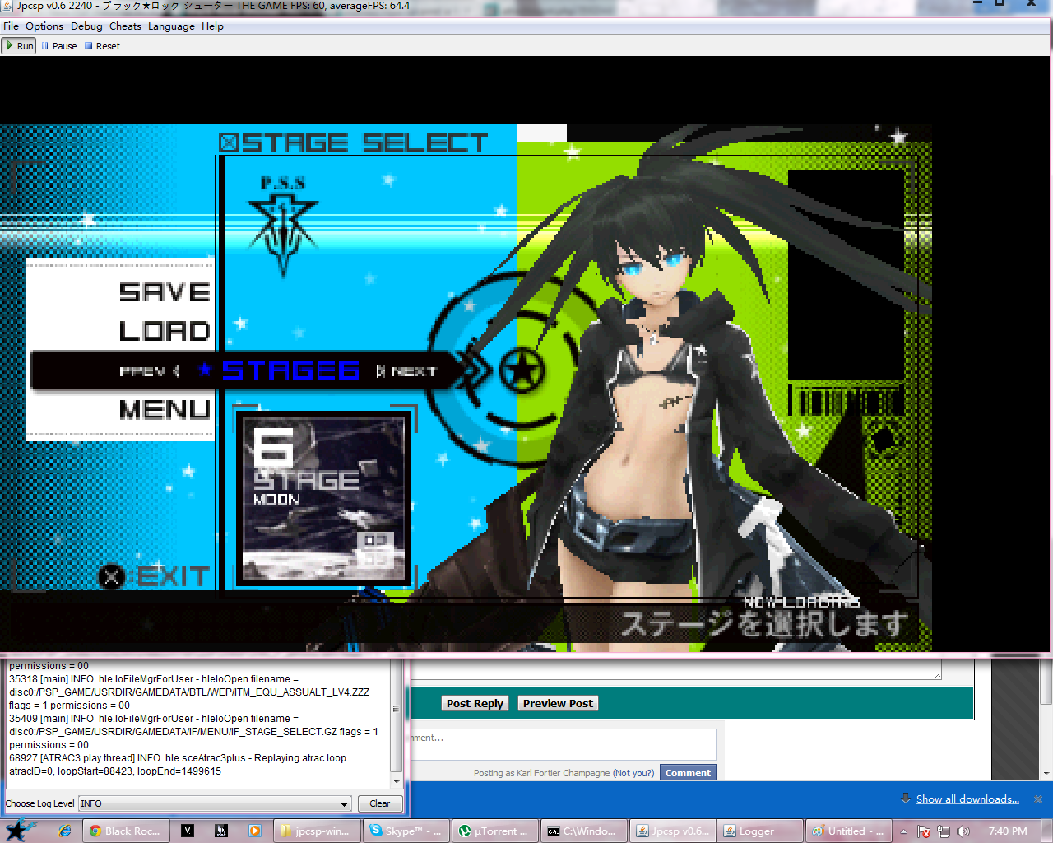Screen dimensions: 1053x843
Task: Click the Jpcsp Java icon in title bar
Action: point(7,7)
